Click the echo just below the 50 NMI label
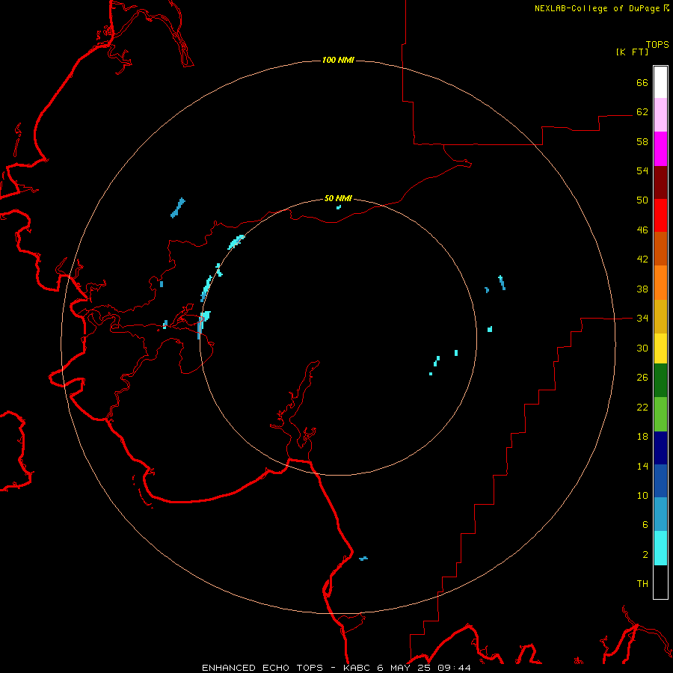 coord(339,207)
